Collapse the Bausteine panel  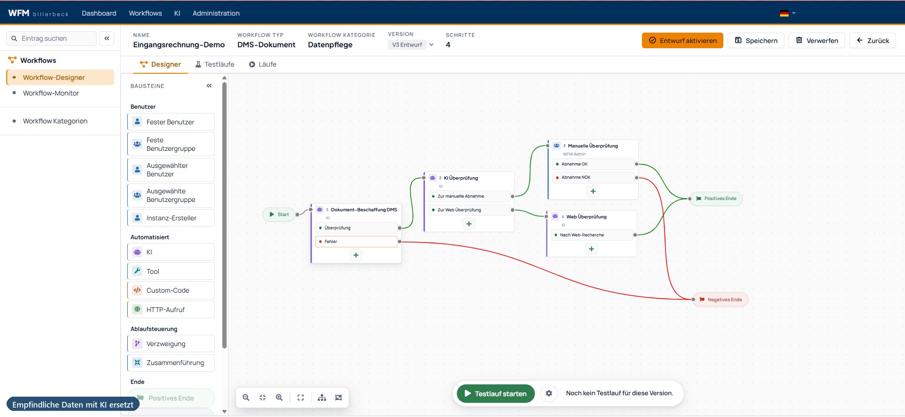[x=209, y=86]
